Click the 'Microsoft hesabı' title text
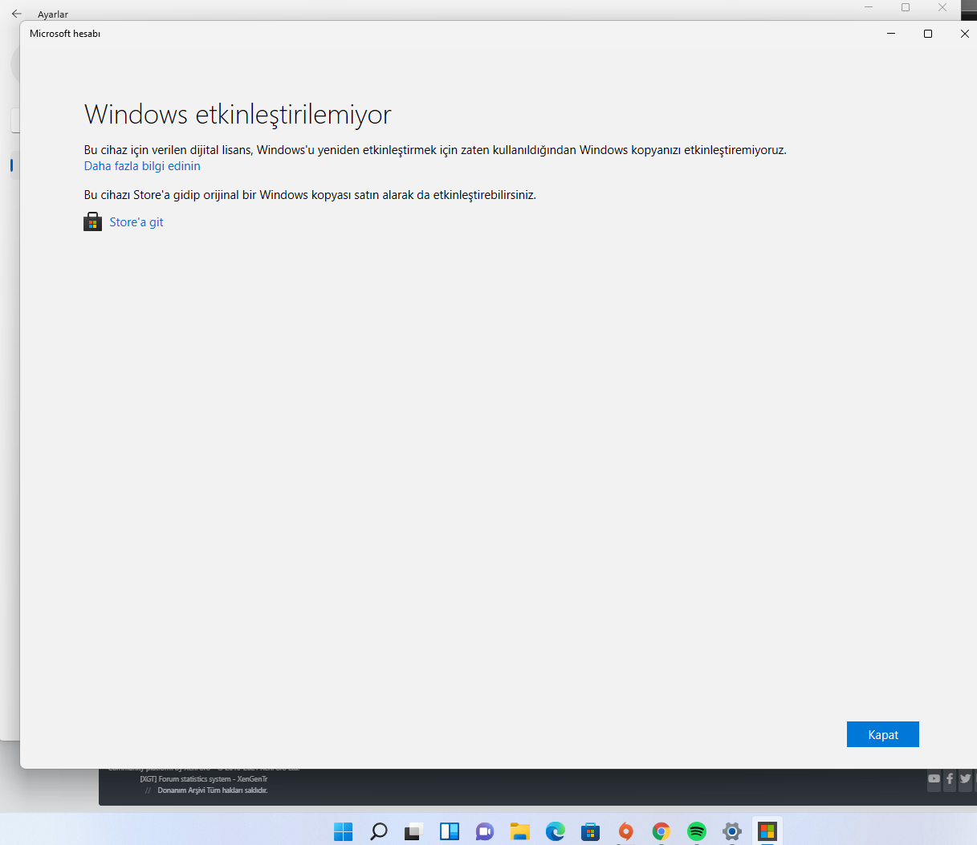This screenshot has height=845, width=977. 65,34
